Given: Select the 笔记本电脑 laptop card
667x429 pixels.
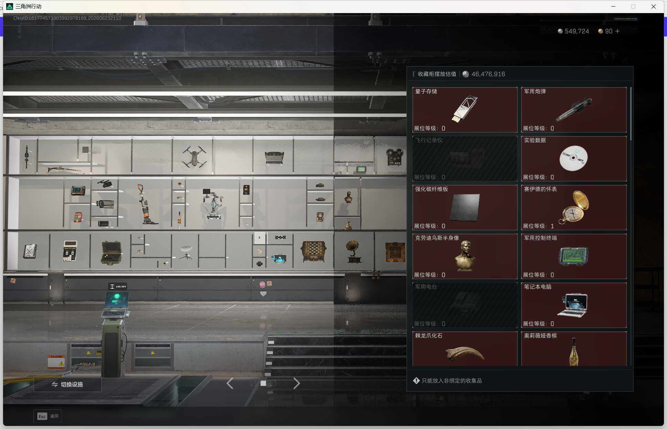Looking at the screenshot, I should [x=574, y=305].
